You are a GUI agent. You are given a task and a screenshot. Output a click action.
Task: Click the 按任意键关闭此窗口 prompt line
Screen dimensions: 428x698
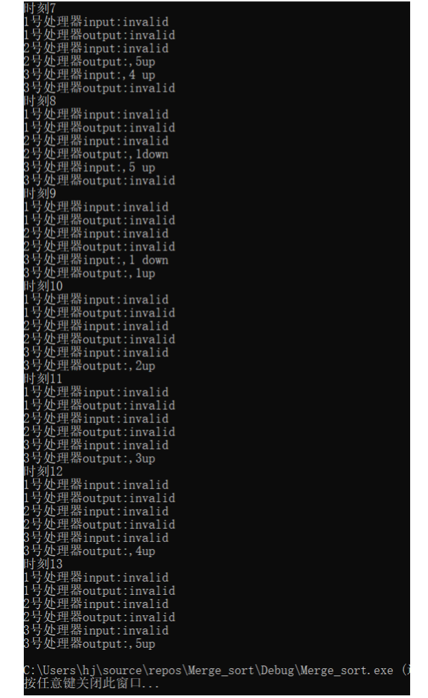pos(91,683)
